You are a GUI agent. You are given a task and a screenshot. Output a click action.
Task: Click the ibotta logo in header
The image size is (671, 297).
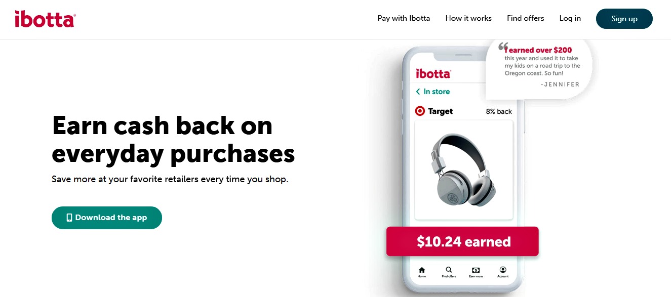(x=45, y=19)
